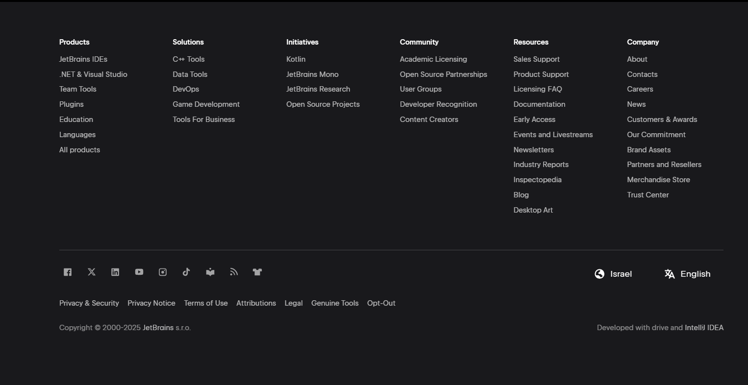Open the Privacy Notice link
This screenshot has width=748, height=385.
click(x=151, y=303)
